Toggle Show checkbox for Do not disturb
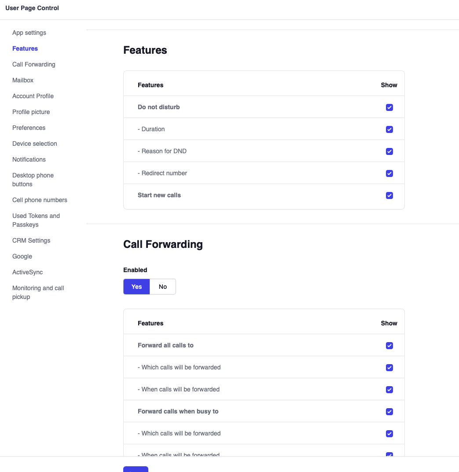Screen dimensions: 459x472 pyautogui.click(x=389, y=107)
